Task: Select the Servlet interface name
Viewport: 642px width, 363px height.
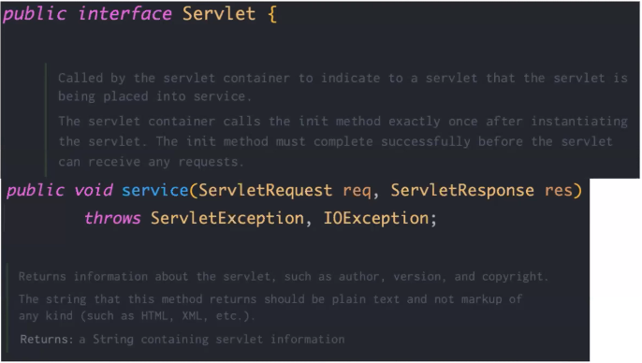Action: click(219, 14)
